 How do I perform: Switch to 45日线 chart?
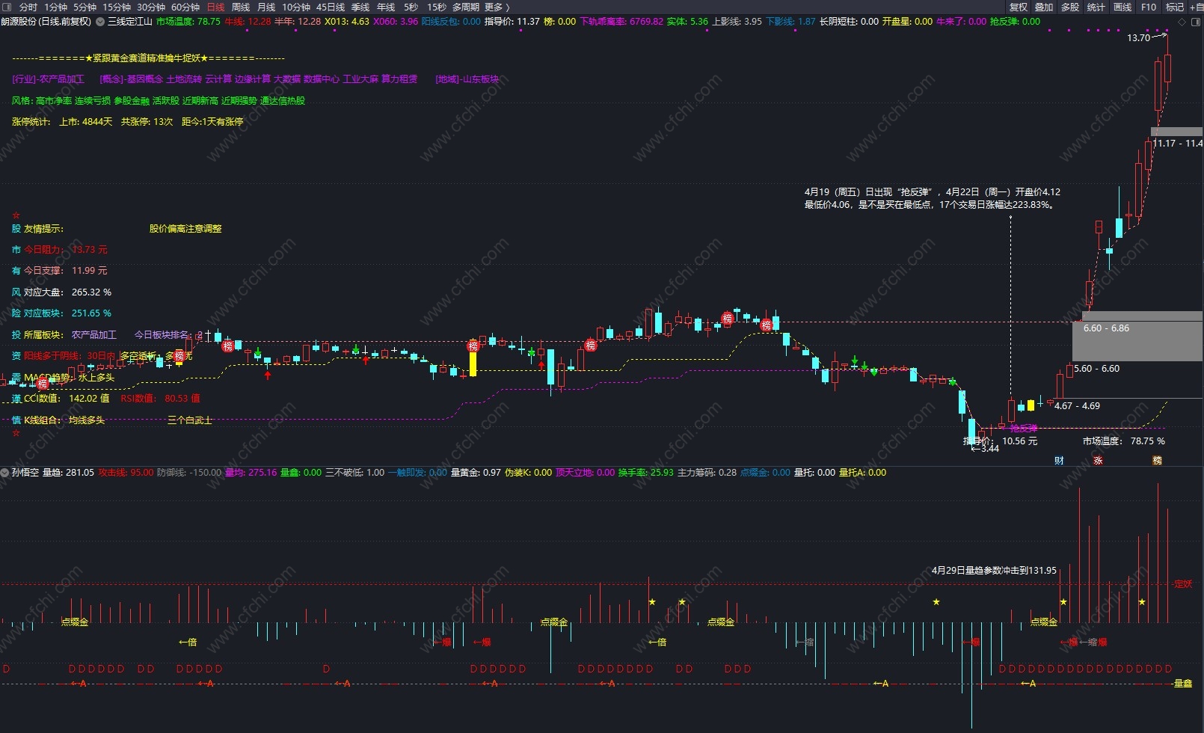pos(331,7)
